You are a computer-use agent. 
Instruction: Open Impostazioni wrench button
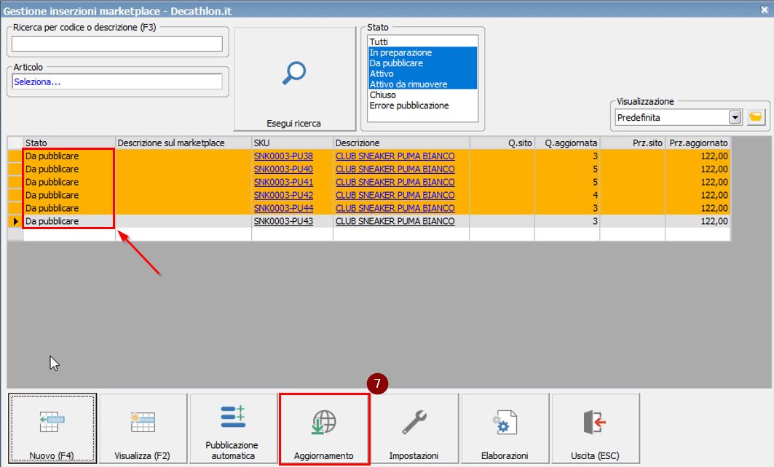click(414, 428)
